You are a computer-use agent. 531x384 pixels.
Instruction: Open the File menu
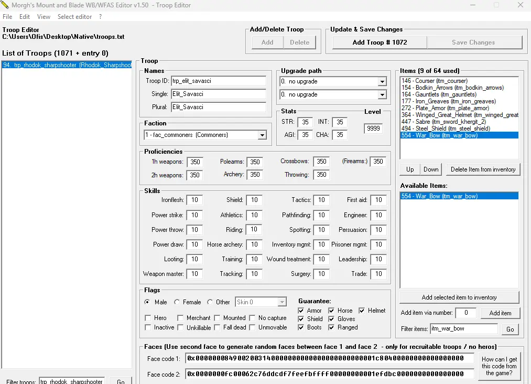[x=7, y=17]
